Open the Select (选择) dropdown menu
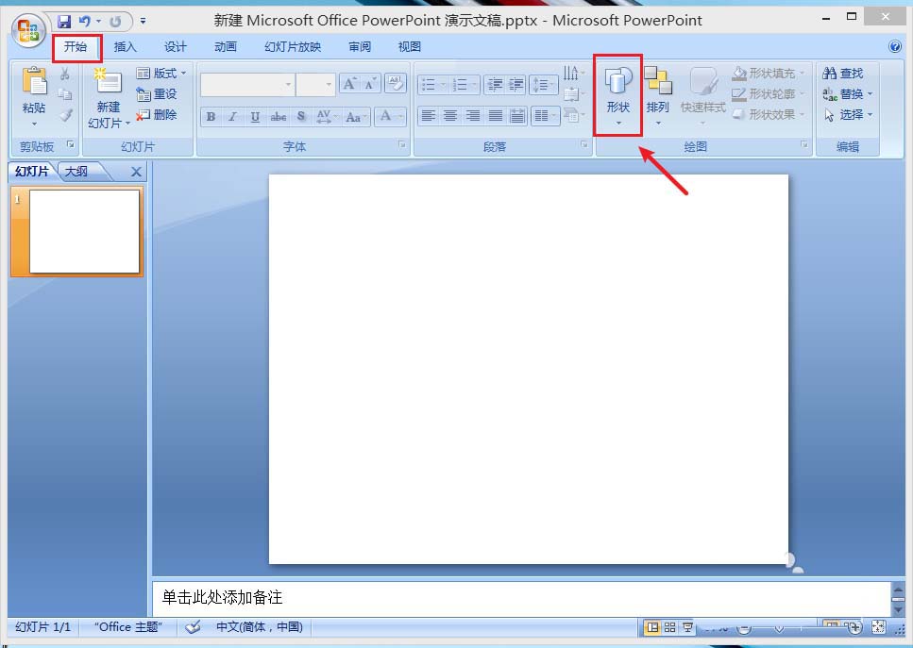Viewport: 913px width, 648px height. (x=848, y=115)
